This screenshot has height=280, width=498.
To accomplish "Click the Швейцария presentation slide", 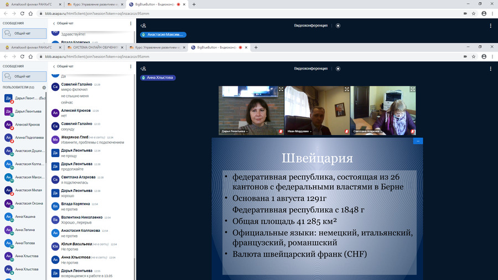I will (317, 209).
